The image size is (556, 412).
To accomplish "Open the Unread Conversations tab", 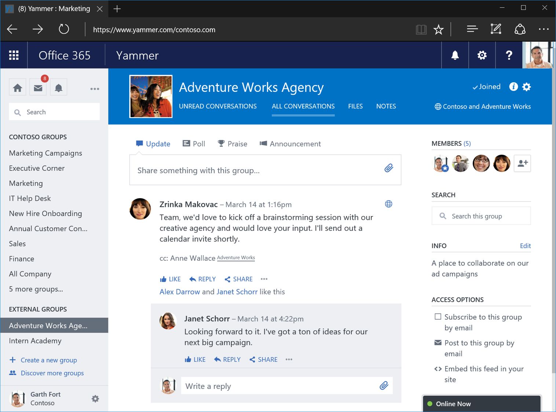I will click(x=217, y=106).
